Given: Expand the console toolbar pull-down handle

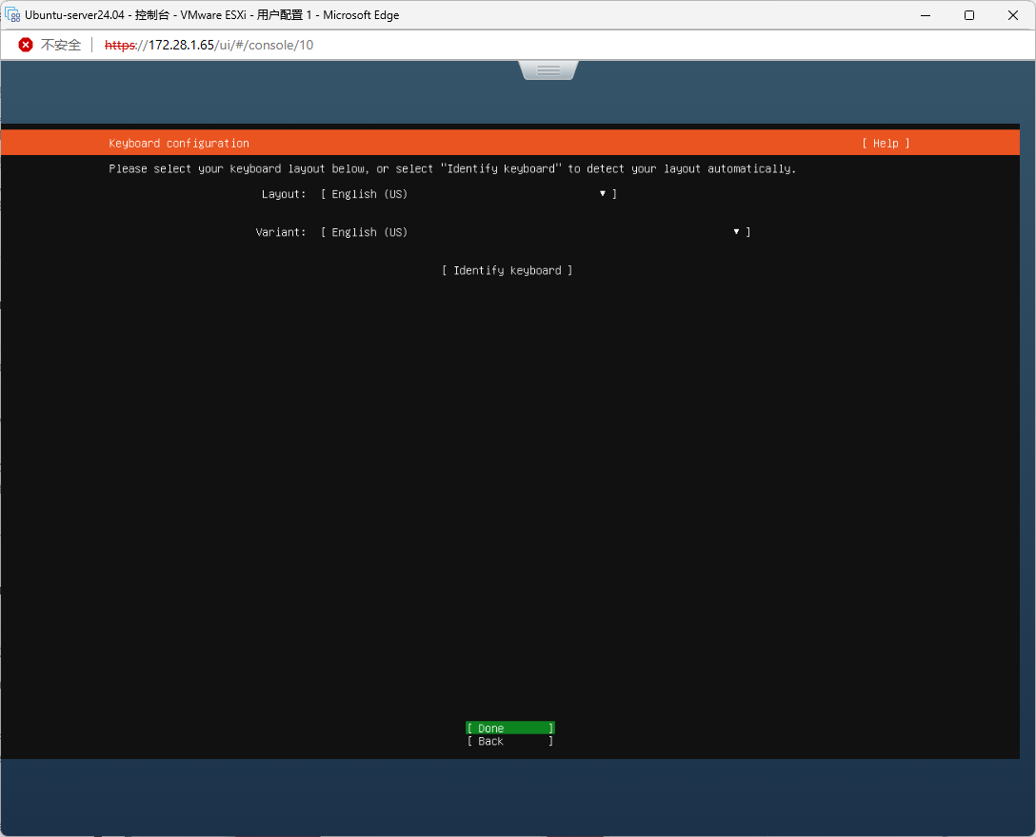Looking at the screenshot, I should coord(548,70).
